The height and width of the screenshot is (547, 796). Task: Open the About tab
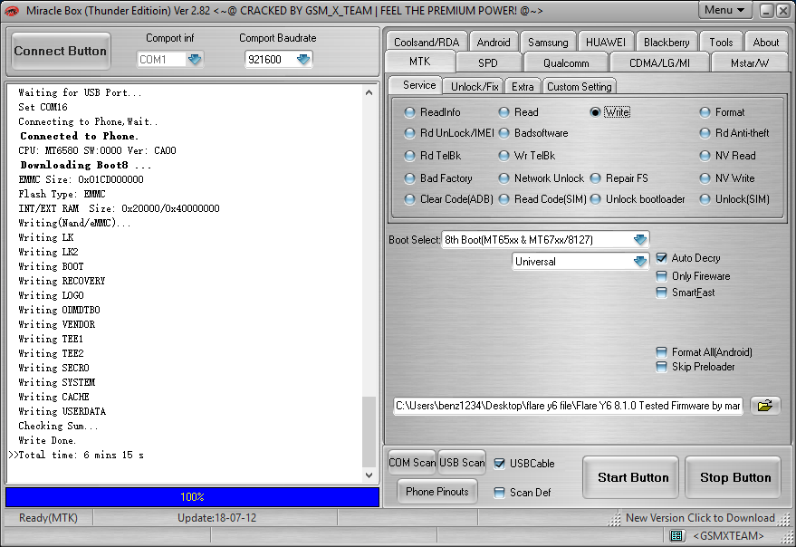click(765, 43)
